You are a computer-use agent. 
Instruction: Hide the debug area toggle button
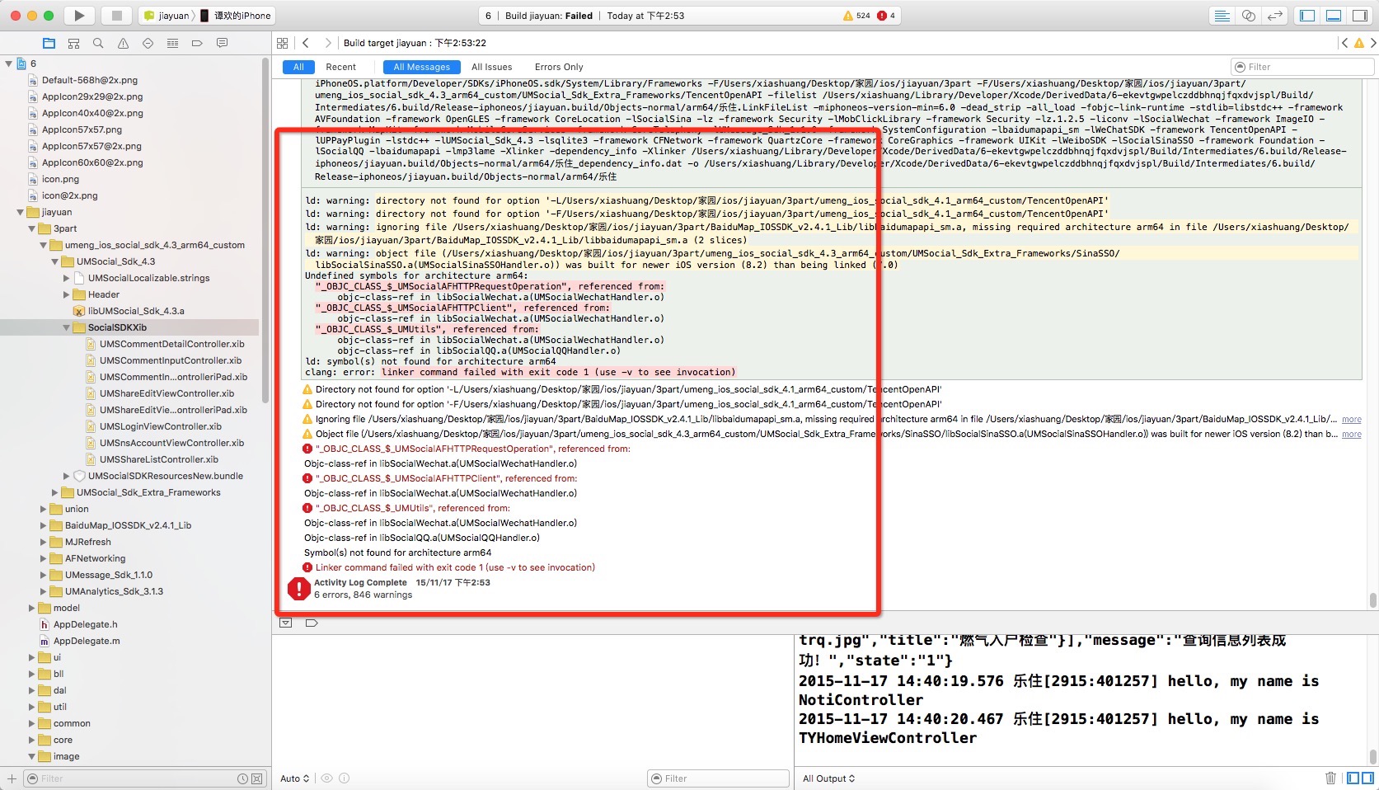[x=285, y=623]
